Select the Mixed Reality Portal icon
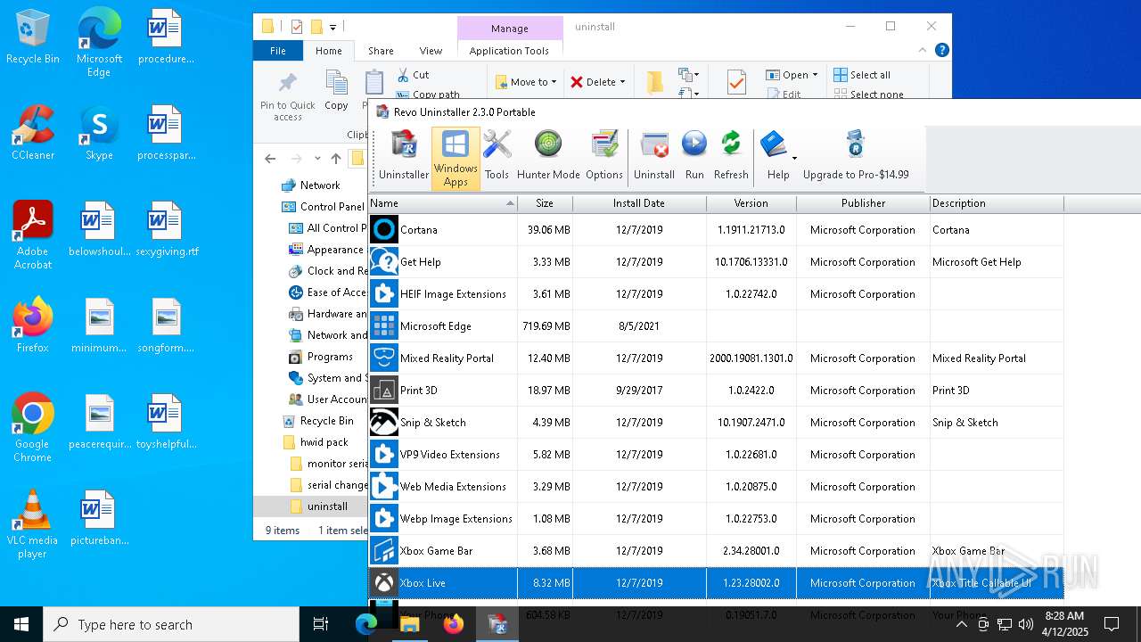Image resolution: width=1141 pixels, height=642 pixels. 384,358
